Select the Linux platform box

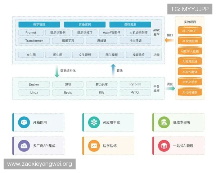[34, 92]
